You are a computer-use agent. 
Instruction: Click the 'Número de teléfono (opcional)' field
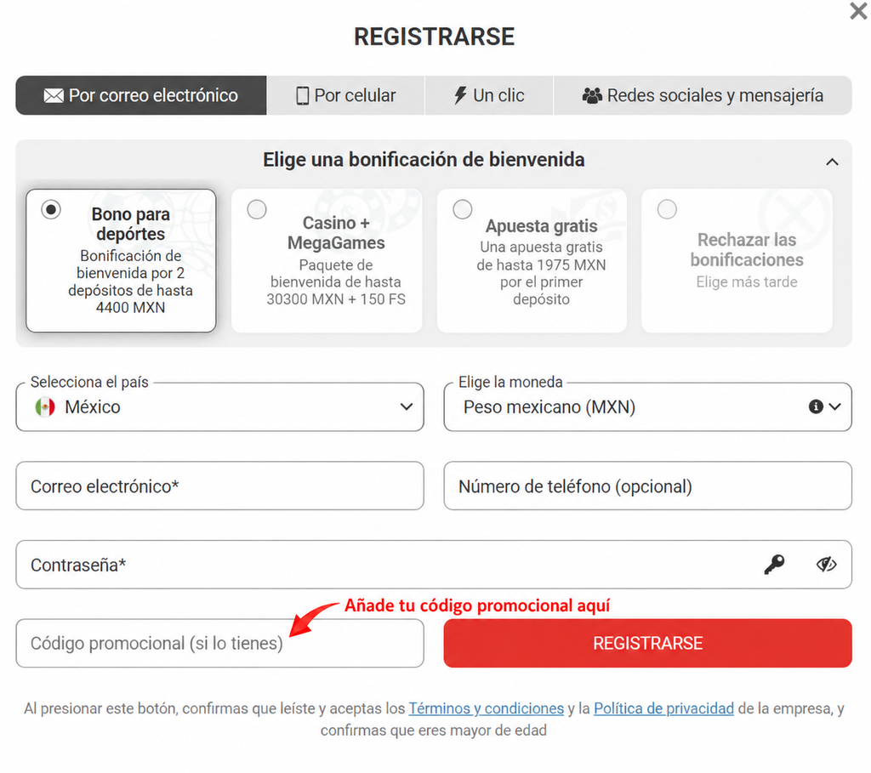[647, 486]
